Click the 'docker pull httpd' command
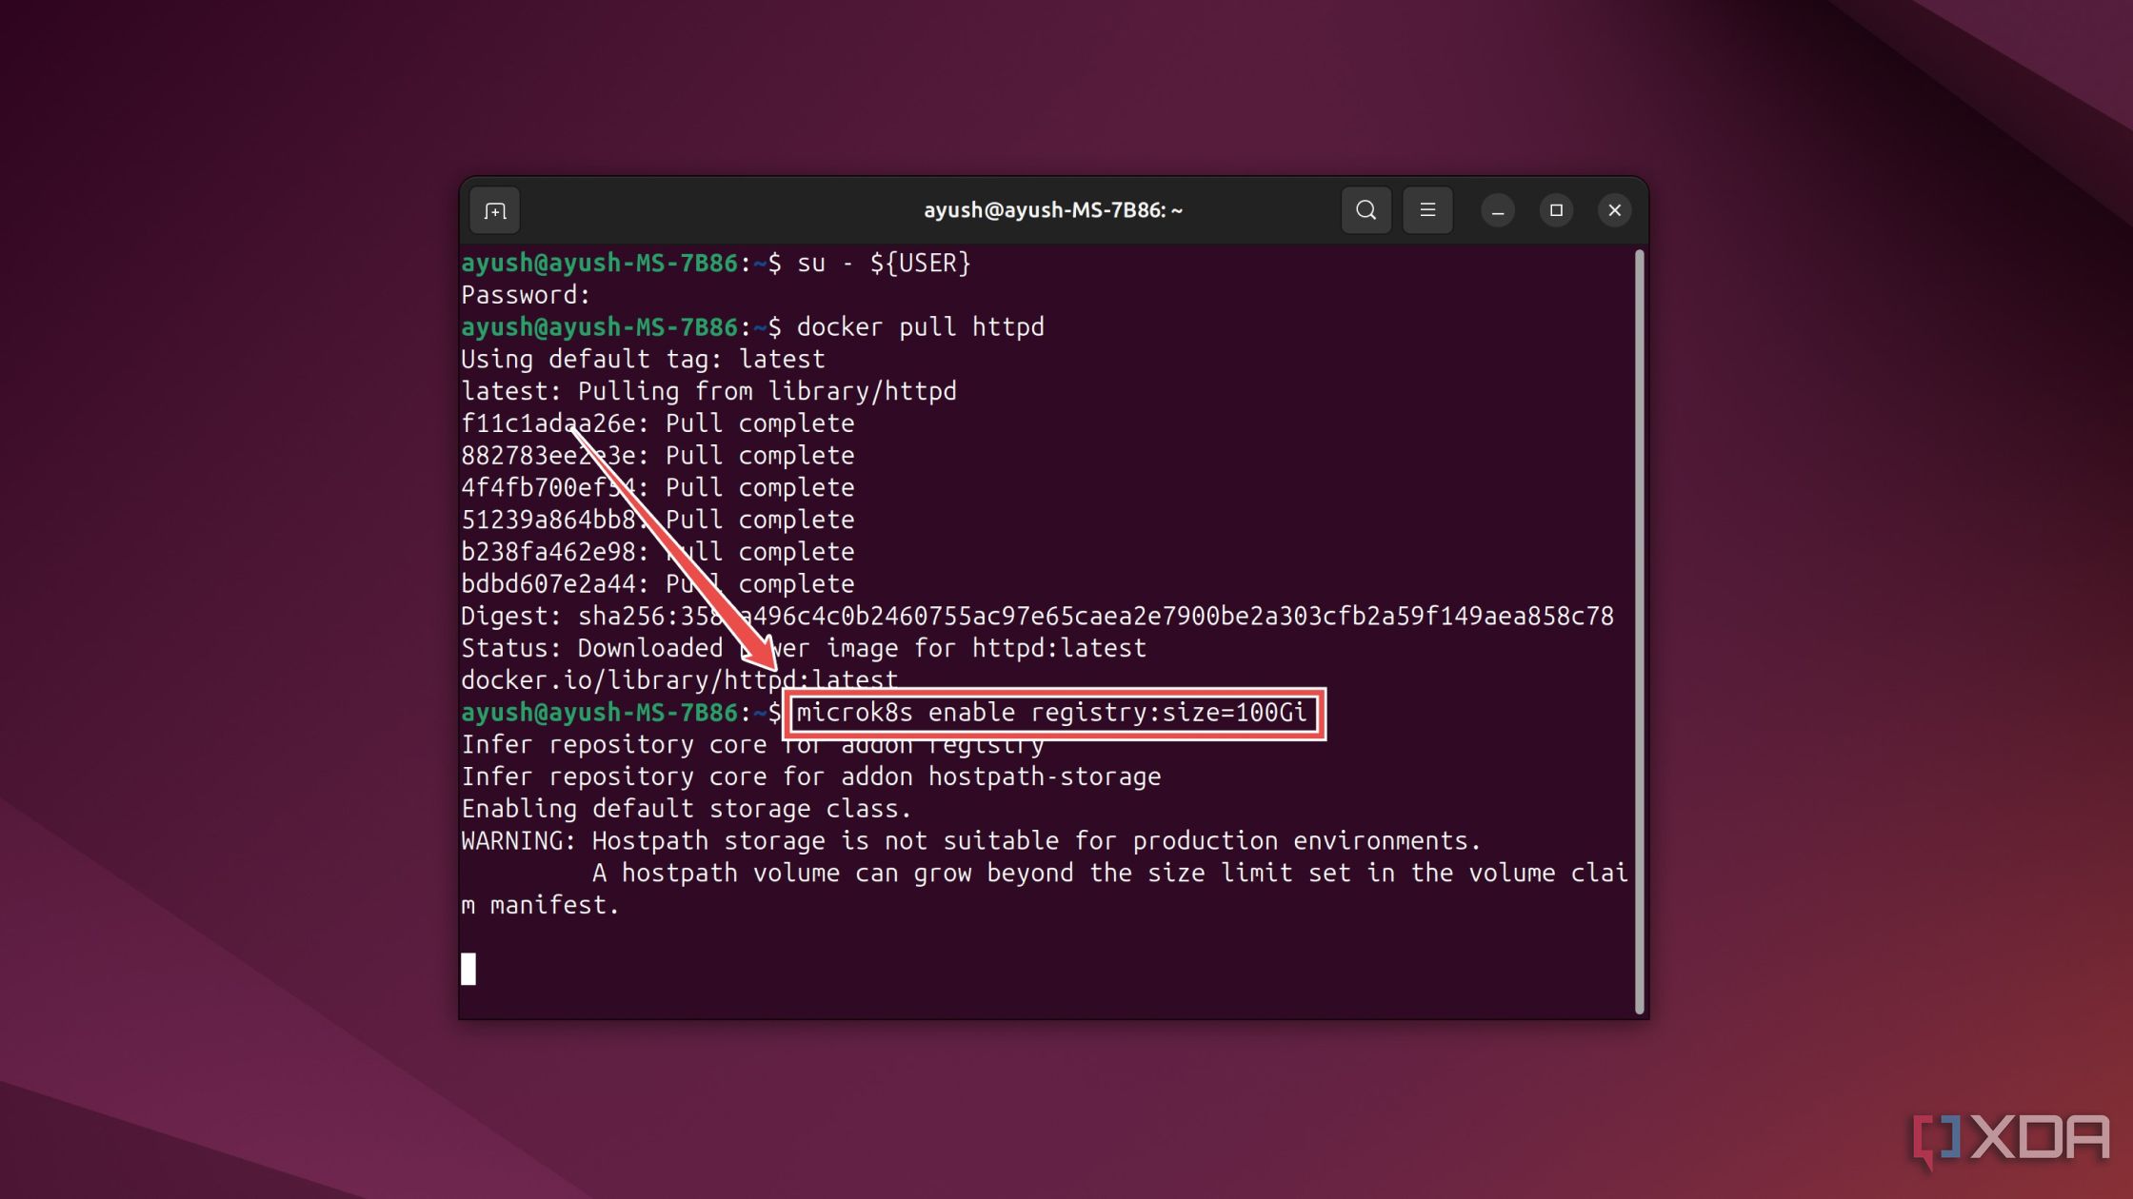This screenshot has height=1199, width=2133. pos(920,327)
